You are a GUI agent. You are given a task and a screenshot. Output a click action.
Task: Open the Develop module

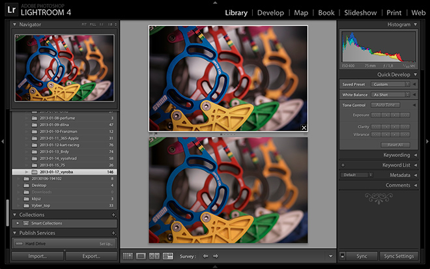270,13
